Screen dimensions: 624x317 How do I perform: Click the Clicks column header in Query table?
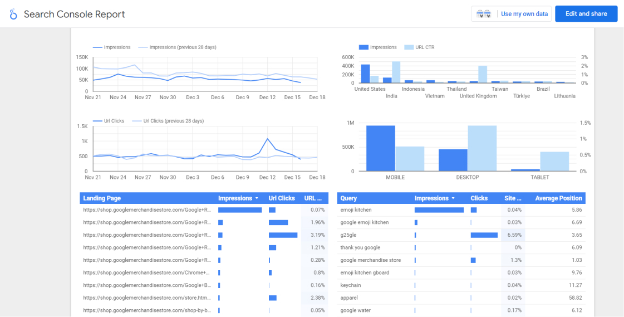pos(479,198)
